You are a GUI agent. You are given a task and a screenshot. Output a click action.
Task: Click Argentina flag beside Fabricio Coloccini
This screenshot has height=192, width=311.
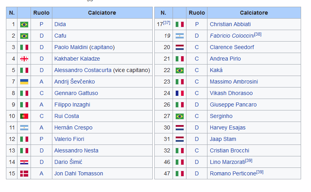(179, 36)
